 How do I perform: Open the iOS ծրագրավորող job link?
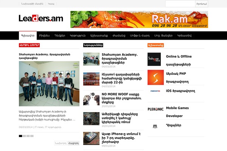click(180, 91)
